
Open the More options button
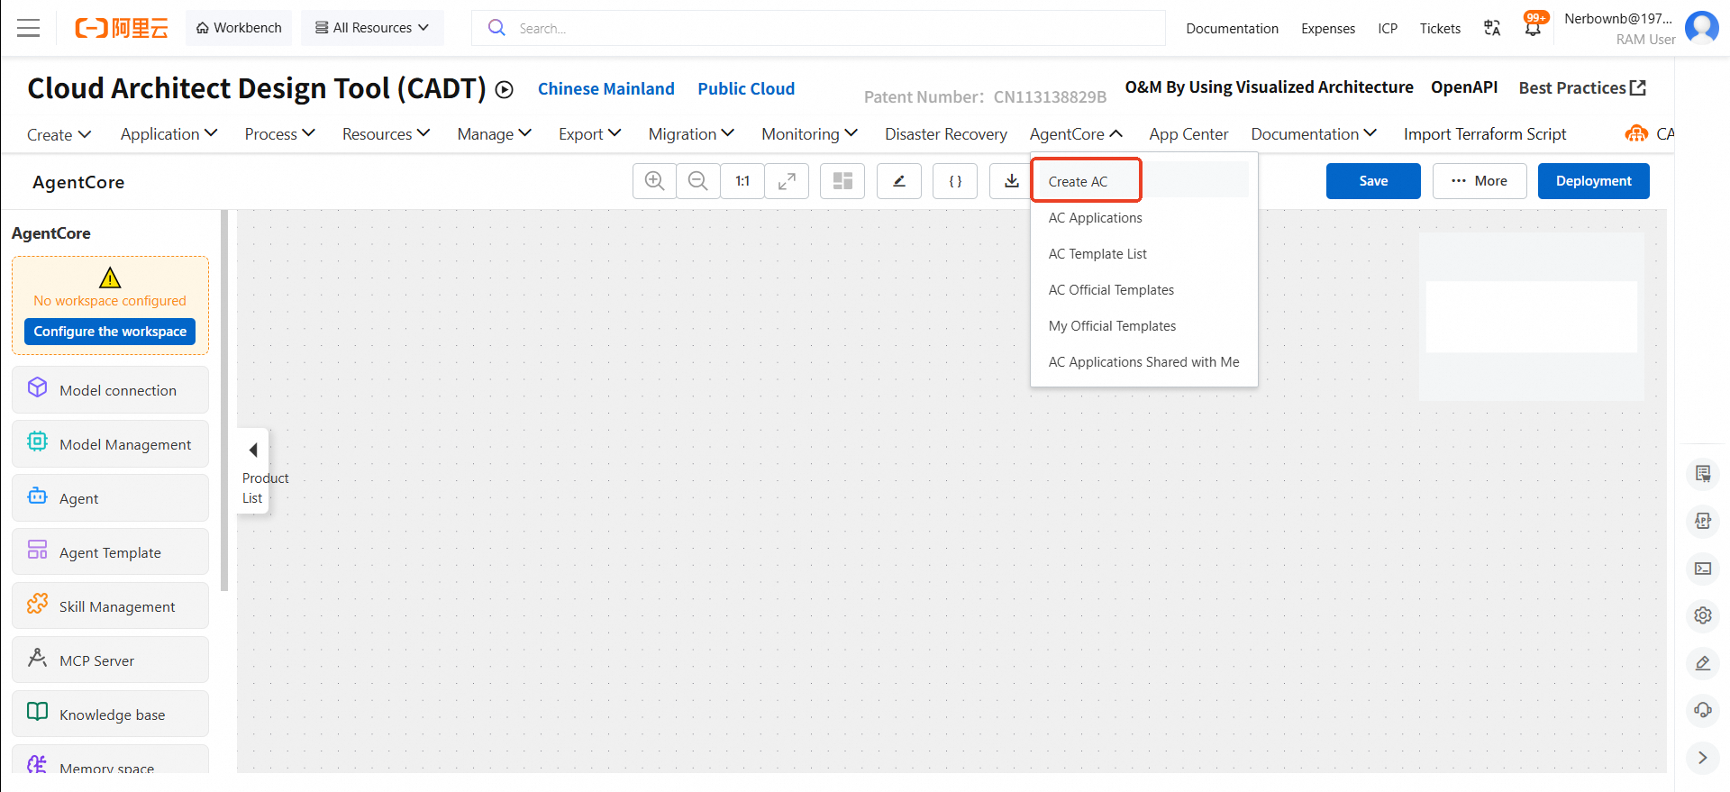pos(1480,181)
